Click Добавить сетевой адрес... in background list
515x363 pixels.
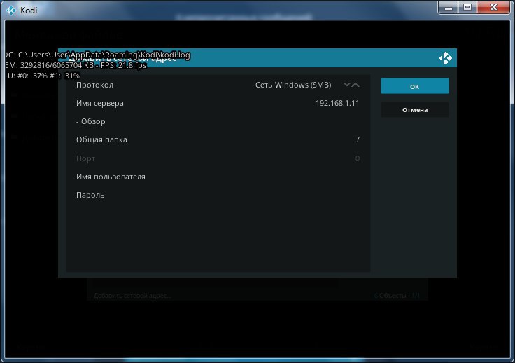coord(132,296)
